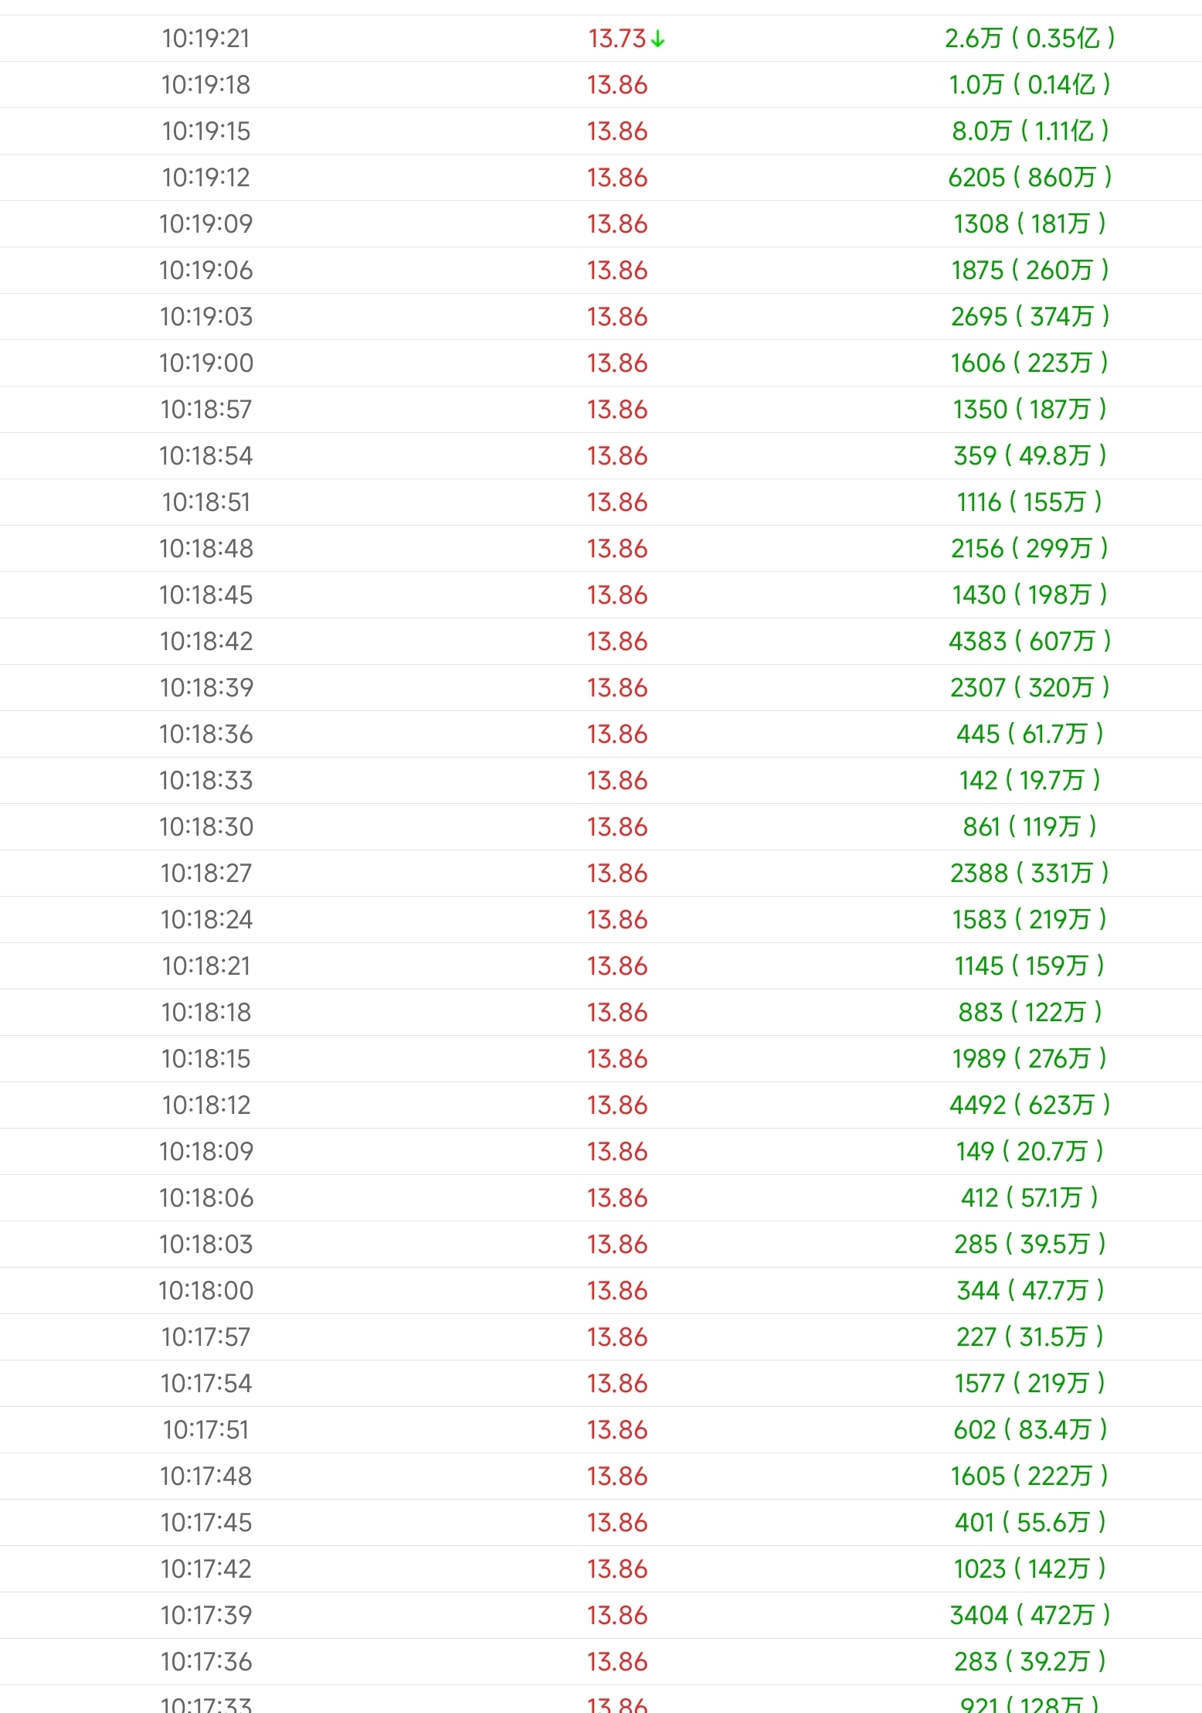1202x1713 pixels.
Task: Select the 10:18:42 timestamp
Action: click(205, 642)
